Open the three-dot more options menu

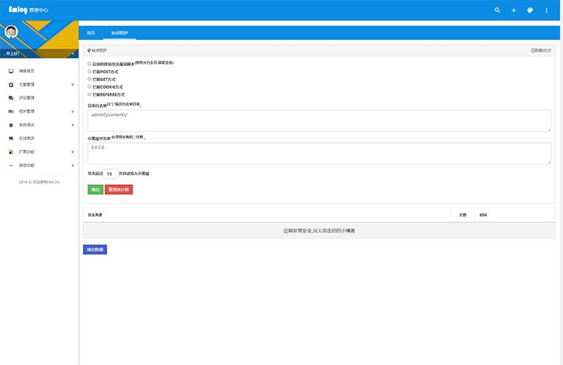tap(546, 11)
